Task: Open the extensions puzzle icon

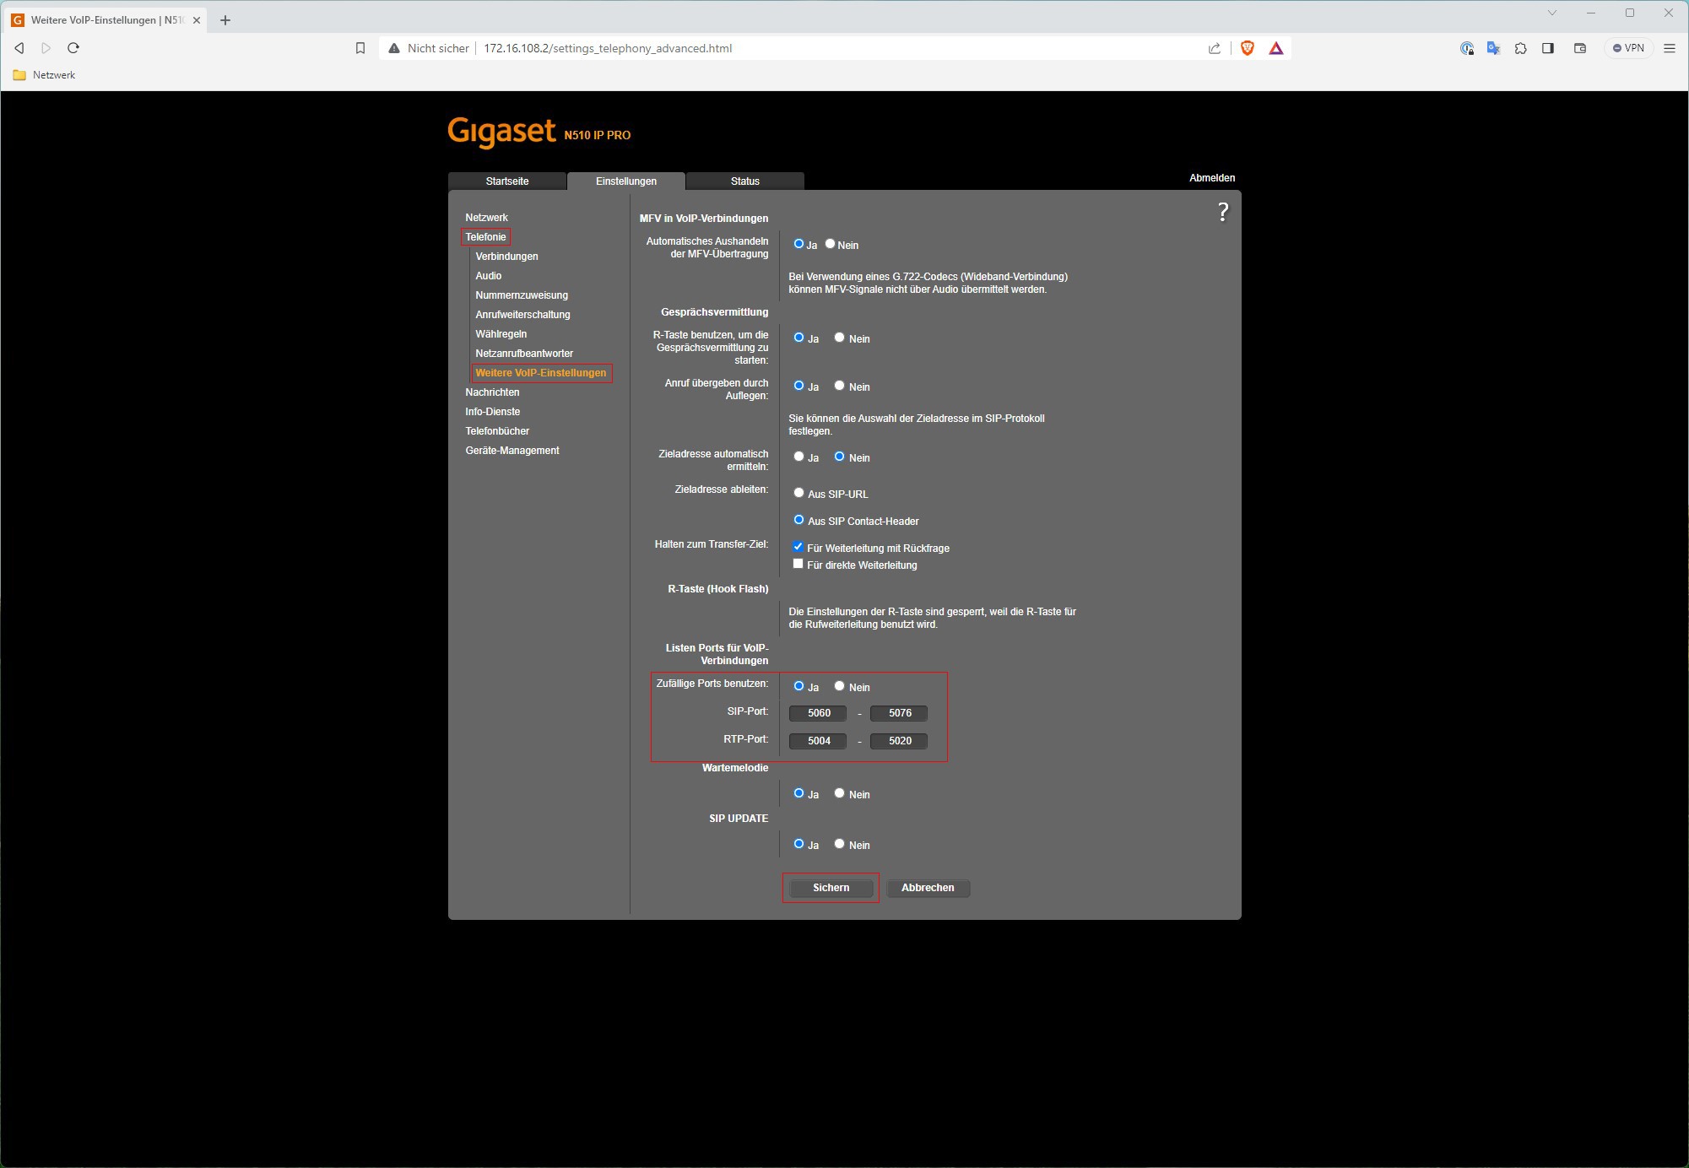Action: [x=1521, y=48]
